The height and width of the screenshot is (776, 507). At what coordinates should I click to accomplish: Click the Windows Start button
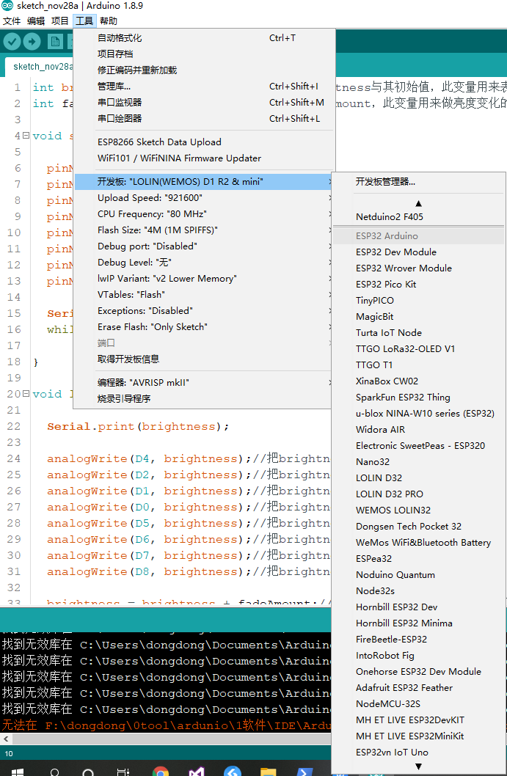coord(18,771)
